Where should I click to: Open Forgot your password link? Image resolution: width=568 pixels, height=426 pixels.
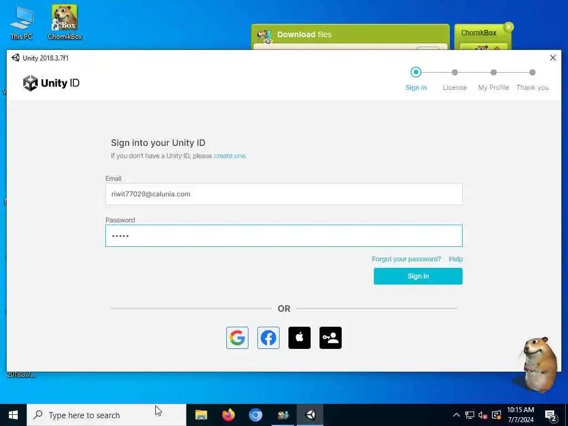(407, 259)
